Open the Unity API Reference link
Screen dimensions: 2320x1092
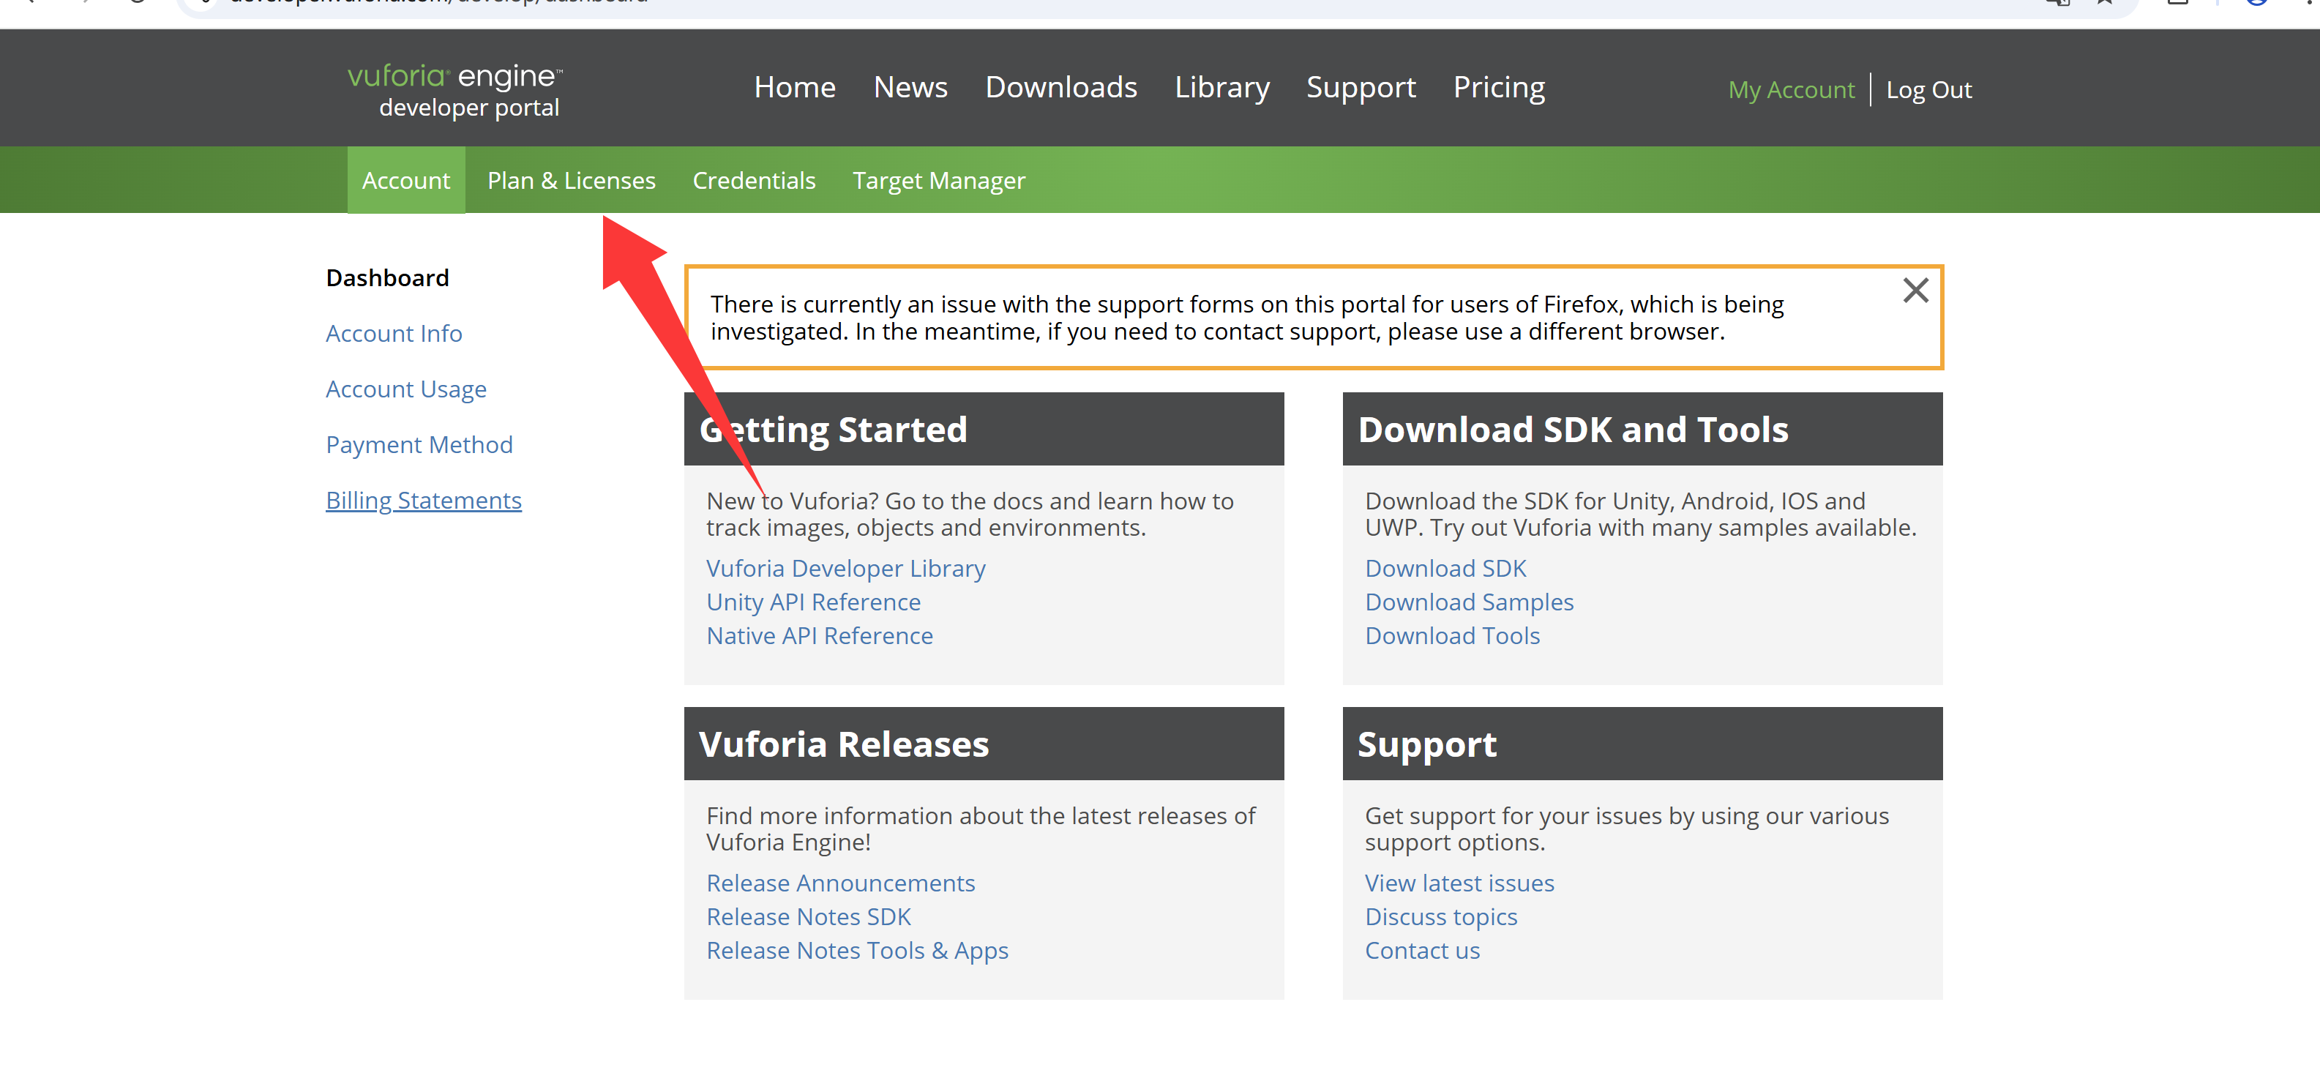pos(812,602)
